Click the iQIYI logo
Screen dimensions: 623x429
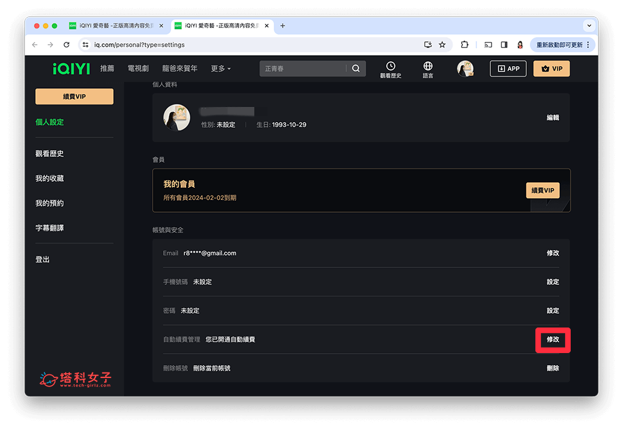pyautogui.click(x=71, y=68)
